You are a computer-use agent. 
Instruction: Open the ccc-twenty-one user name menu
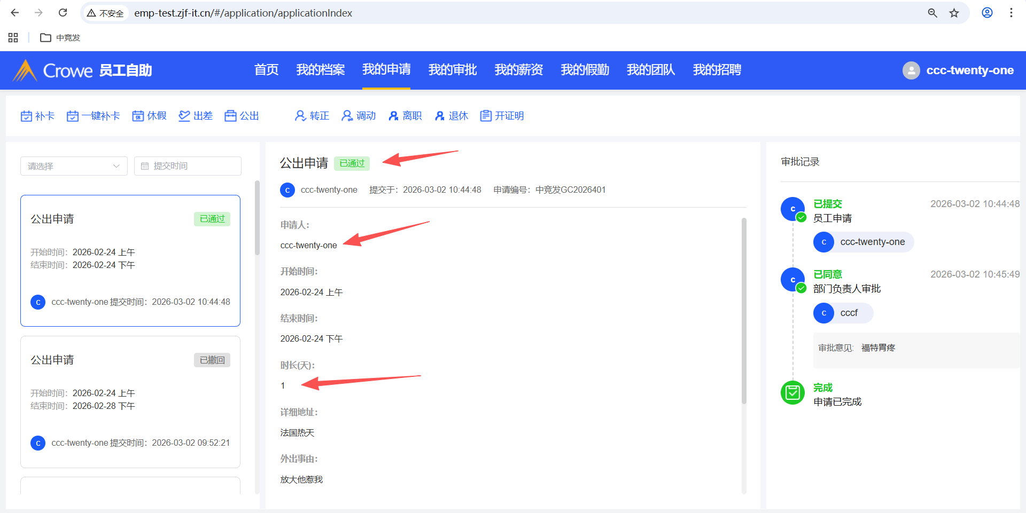970,70
